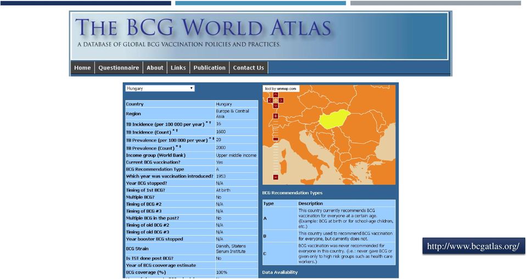Image resolution: width=527 pixels, height=279 pixels.
Task: Click the Current BCG vaccination? label
Action: [x=153, y=162]
